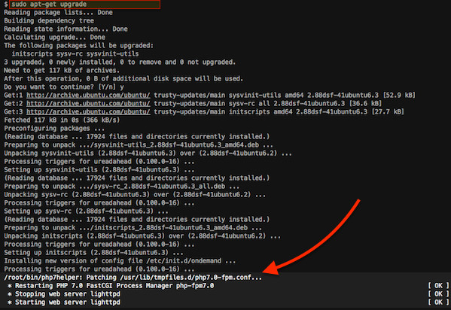The height and width of the screenshot is (310, 451).
Task: Click the 3 upgraded, 0 newly installed summary
Action: coord(120,62)
